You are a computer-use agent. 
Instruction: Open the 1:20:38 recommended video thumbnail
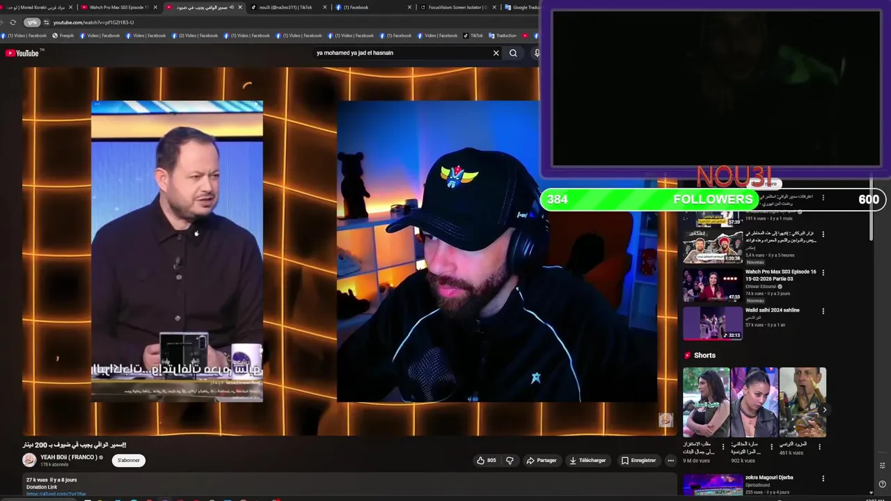713,247
